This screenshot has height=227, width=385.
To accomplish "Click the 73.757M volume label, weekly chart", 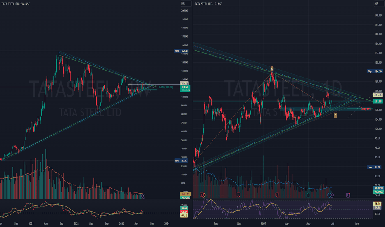I will [x=185, y=198].
